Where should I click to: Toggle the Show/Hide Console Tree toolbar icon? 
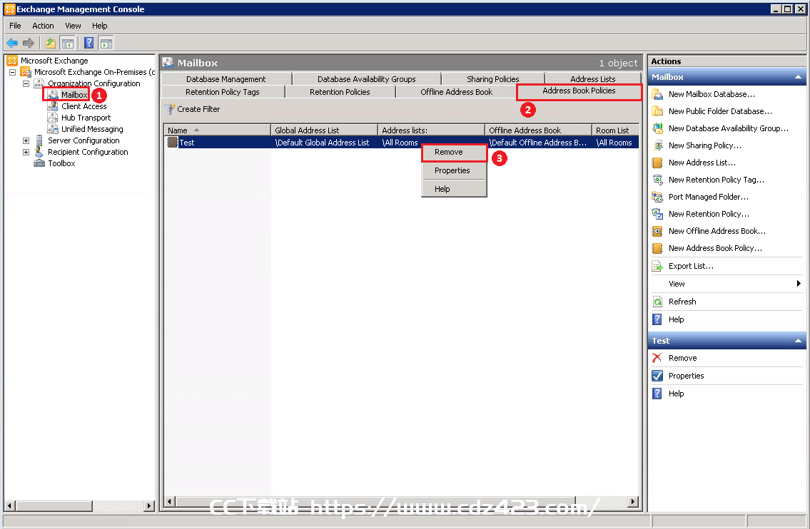click(x=67, y=43)
